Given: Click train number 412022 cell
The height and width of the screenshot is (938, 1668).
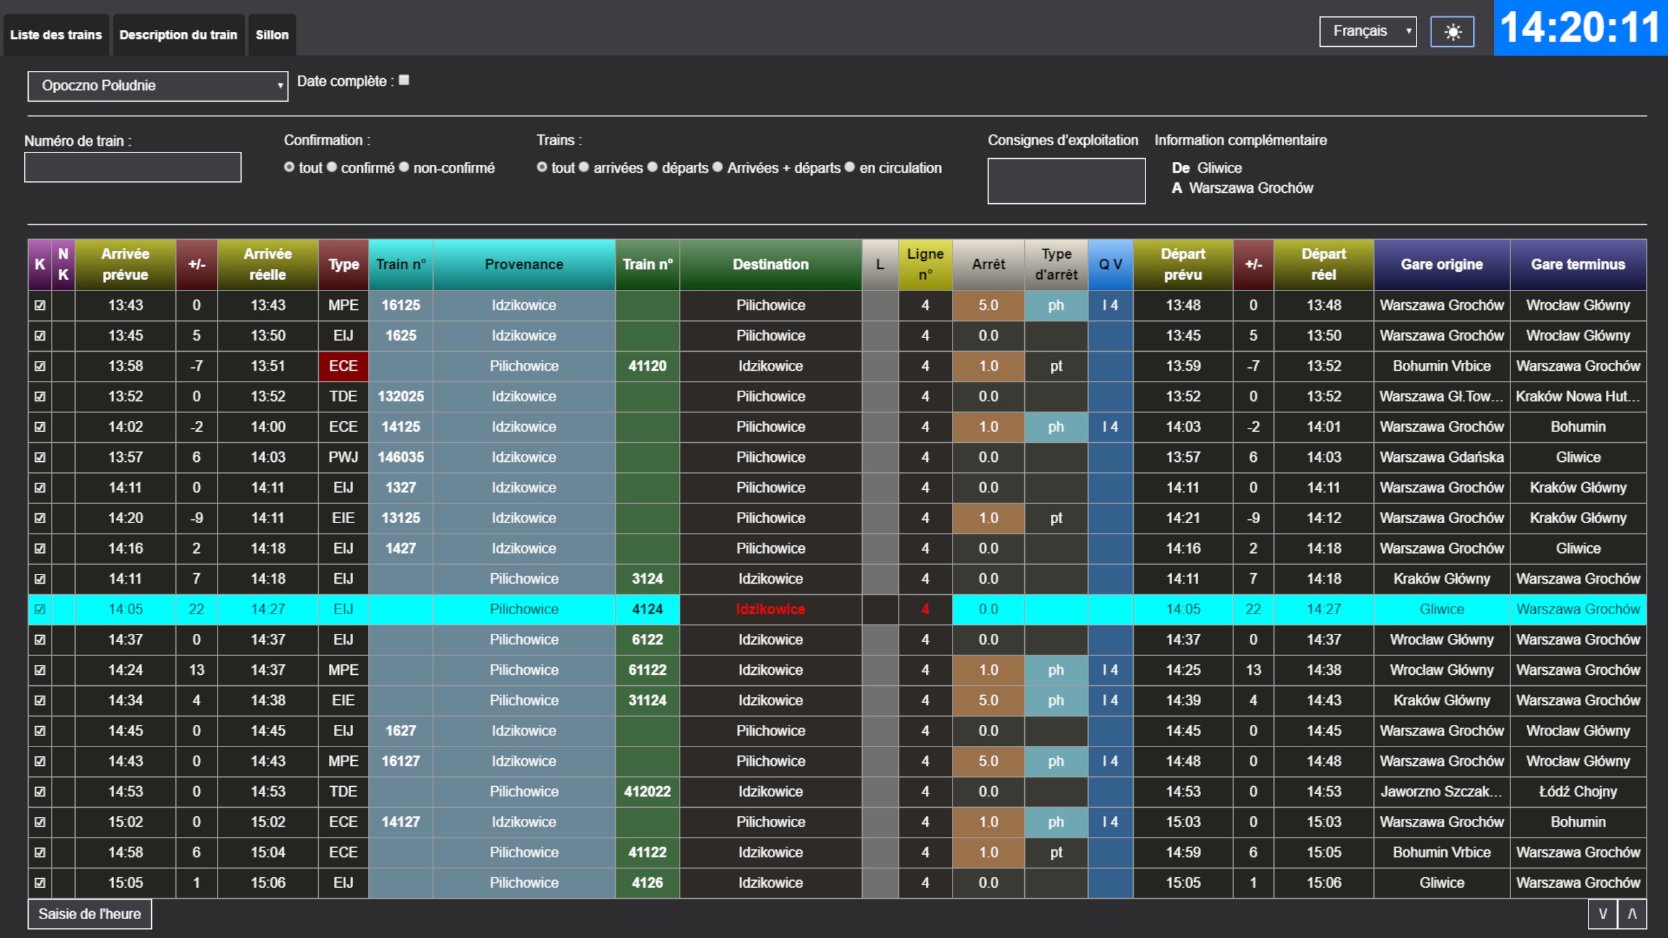Looking at the screenshot, I should click(x=647, y=791).
